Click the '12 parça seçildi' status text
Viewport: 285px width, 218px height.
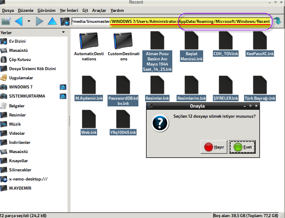pyautogui.click(x=23, y=216)
